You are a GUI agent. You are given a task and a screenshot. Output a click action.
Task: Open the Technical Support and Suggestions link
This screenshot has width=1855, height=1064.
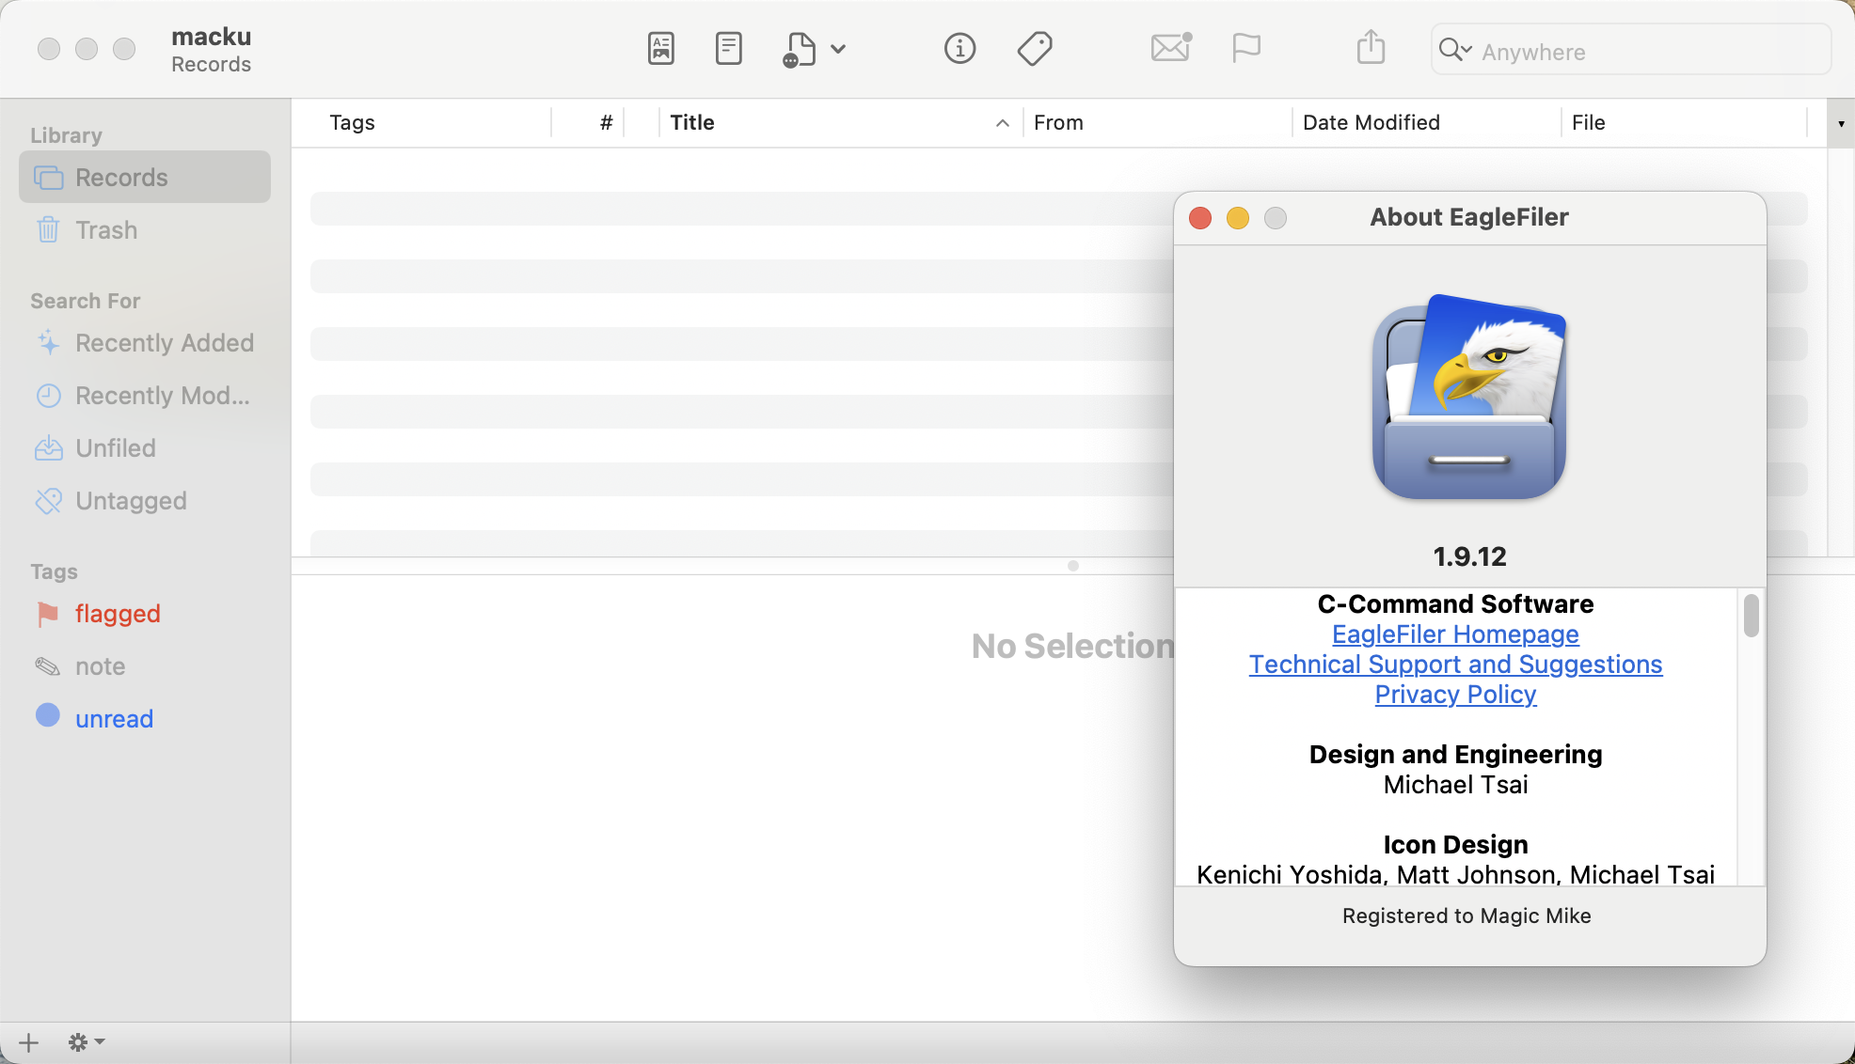[x=1455, y=665]
